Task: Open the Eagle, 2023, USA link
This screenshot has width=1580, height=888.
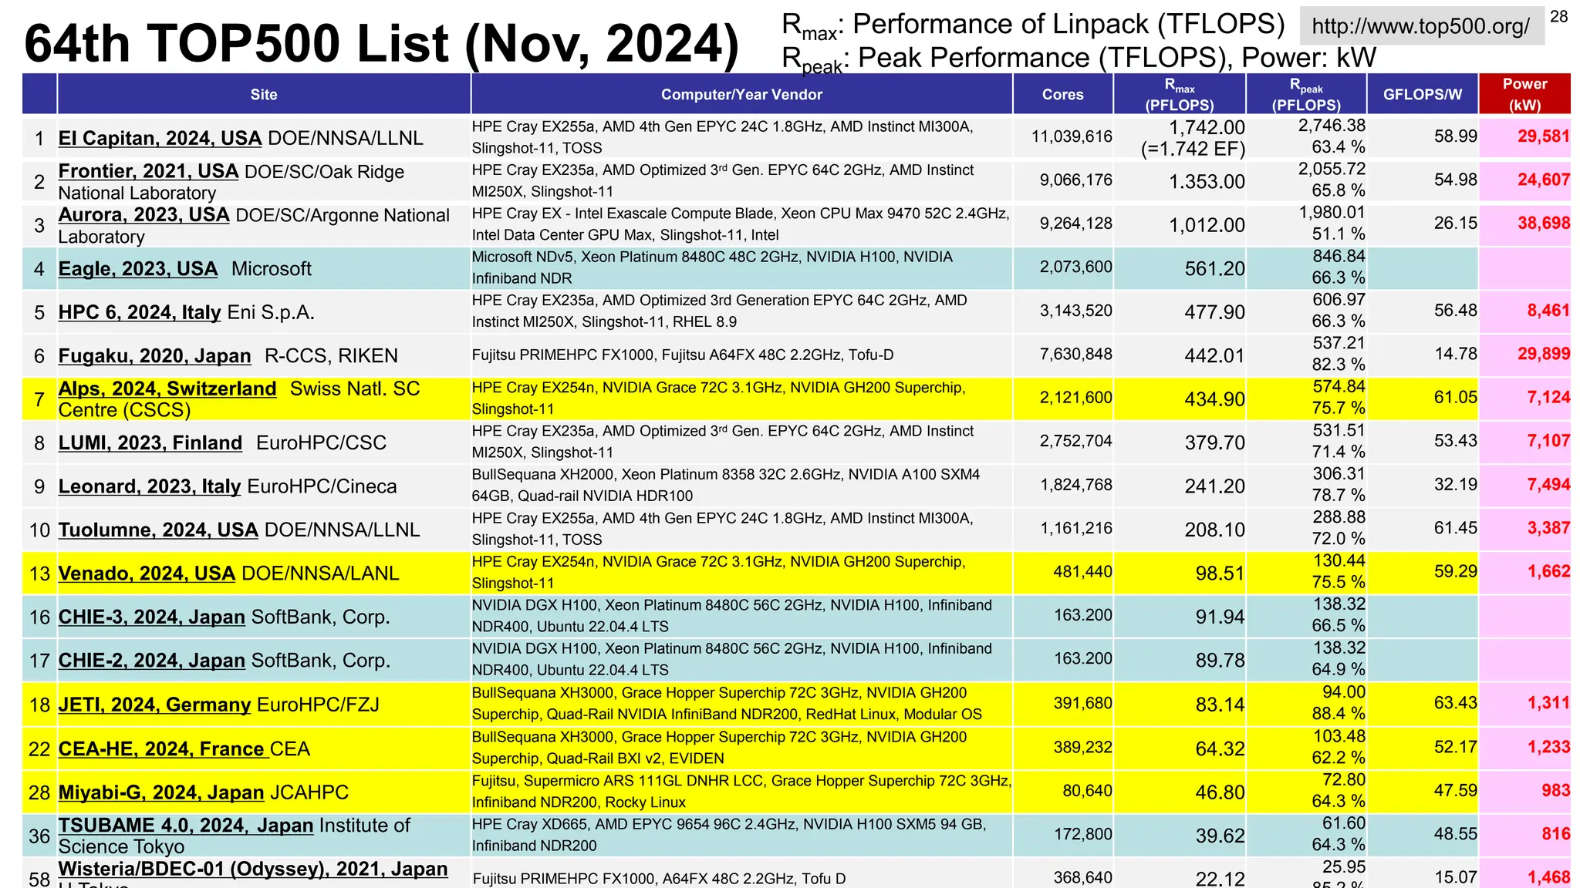Action: point(138,269)
